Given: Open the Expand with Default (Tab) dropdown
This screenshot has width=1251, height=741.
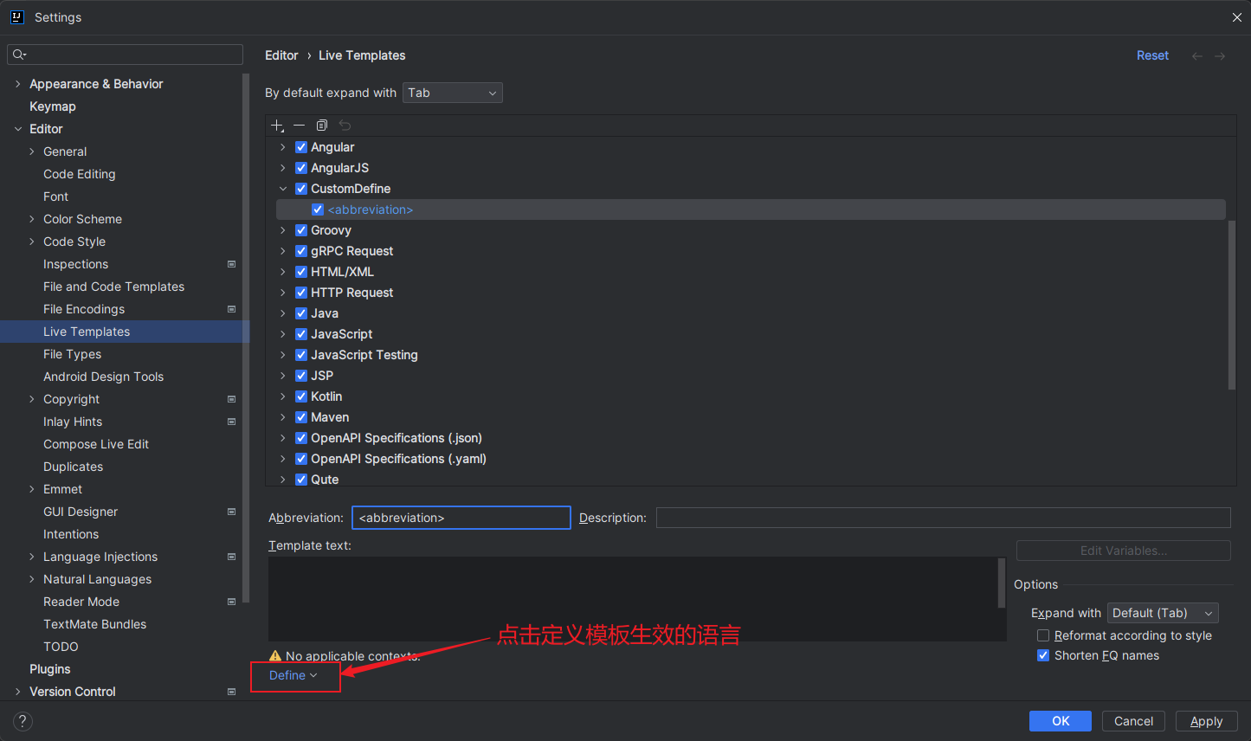Looking at the screenshot, I should (1163, 613).
